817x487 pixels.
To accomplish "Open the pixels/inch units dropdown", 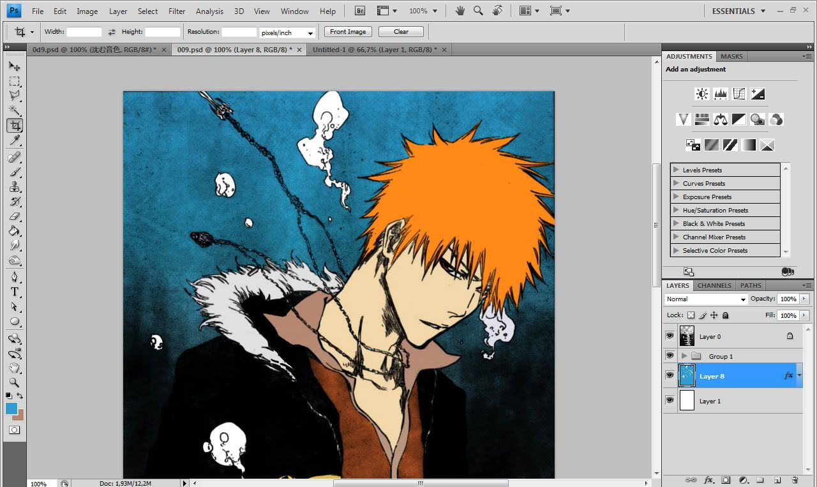I will click(287, 33).
